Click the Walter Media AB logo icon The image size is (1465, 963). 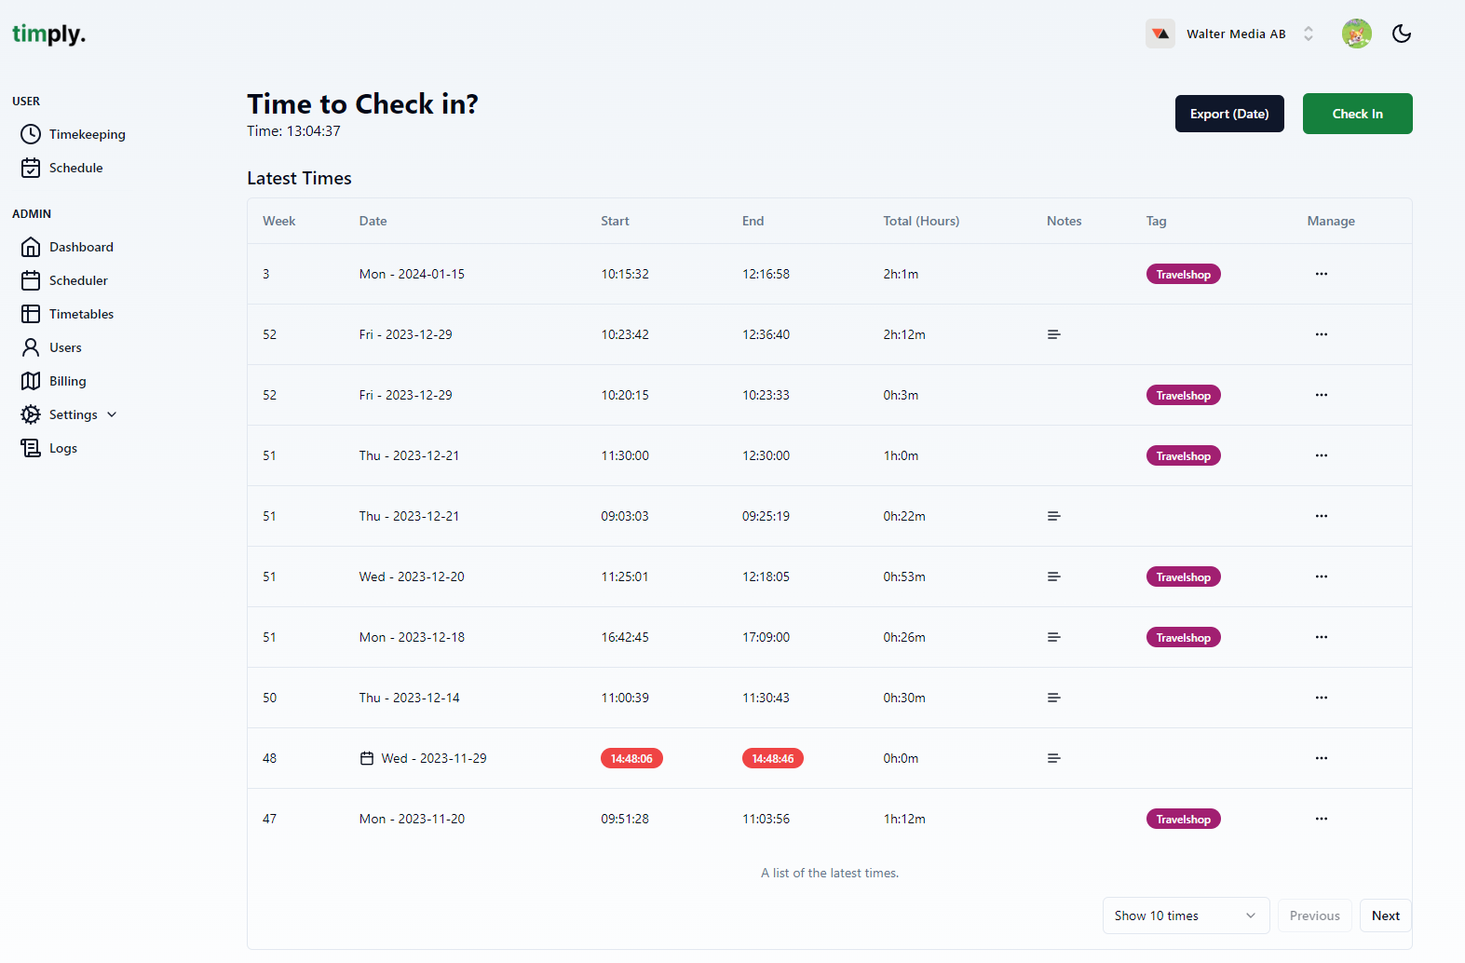[x=1160, y=34]
